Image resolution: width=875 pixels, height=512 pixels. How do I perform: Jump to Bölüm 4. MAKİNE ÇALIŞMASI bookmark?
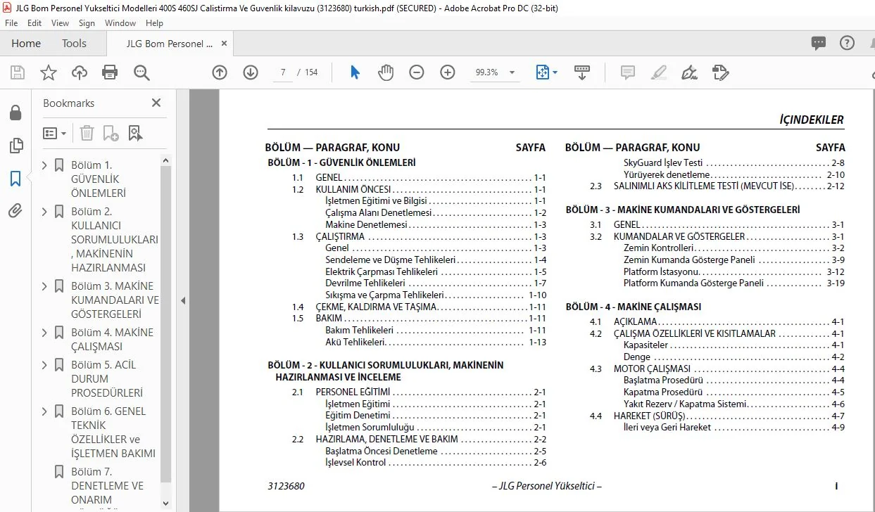pos(112,340)
